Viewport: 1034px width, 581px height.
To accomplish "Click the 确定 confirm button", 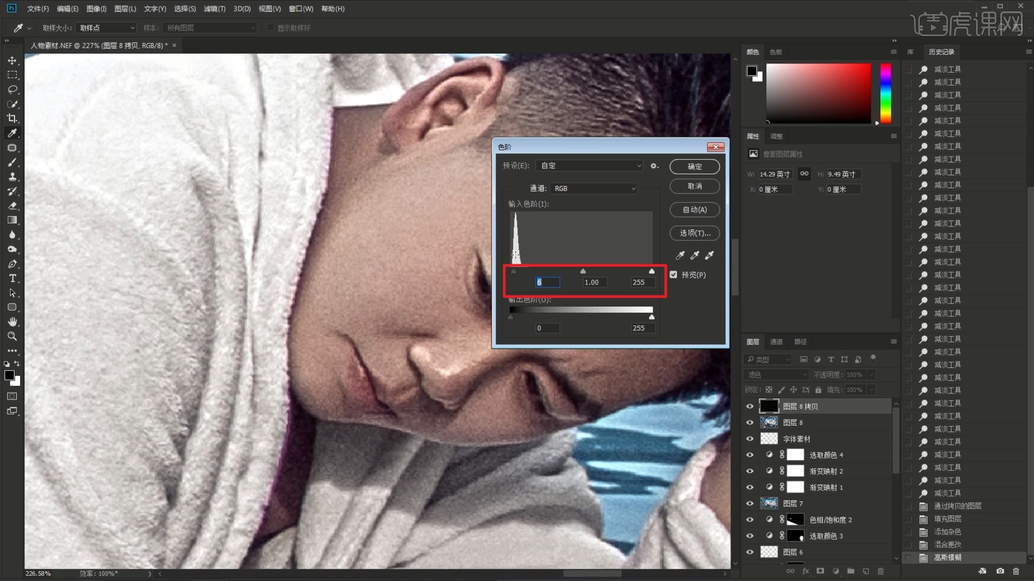I will tap(694, 167).
